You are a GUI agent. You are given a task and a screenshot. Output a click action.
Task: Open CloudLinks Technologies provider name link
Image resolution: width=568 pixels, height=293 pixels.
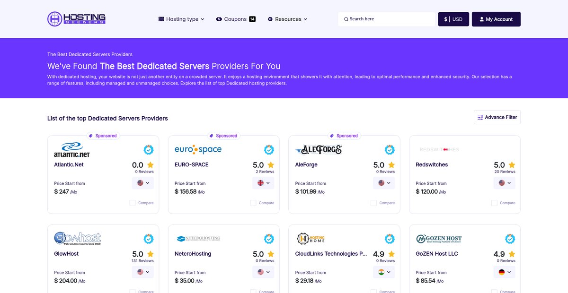coord(331,254)
